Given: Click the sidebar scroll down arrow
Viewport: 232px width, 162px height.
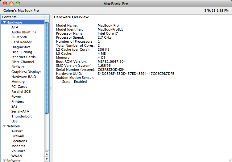Looking at the screenshot, I should click(x=47, y=159).
